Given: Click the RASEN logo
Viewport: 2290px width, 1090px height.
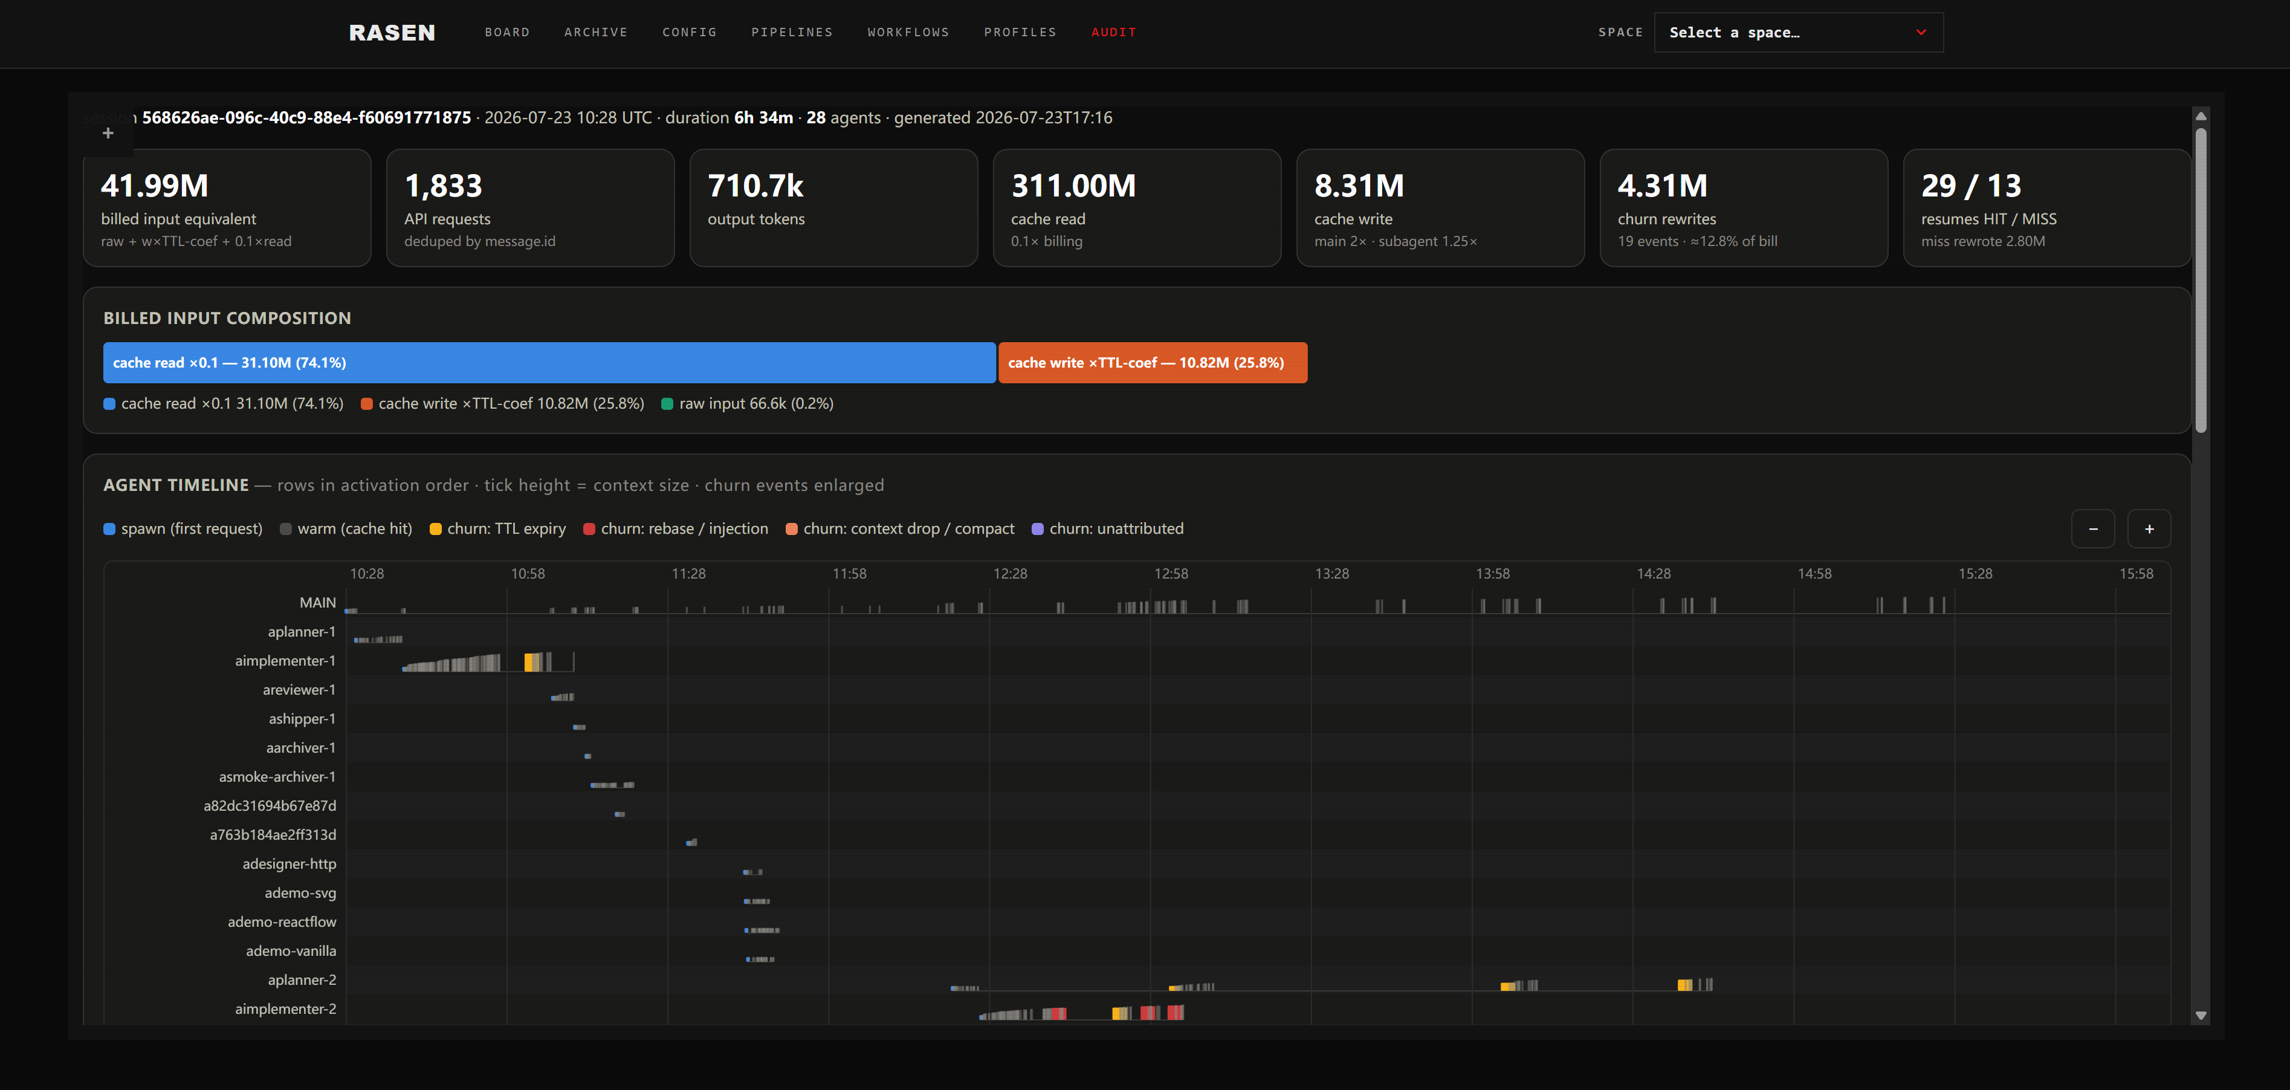Looking at the screenshot, I should coord(392,33).
